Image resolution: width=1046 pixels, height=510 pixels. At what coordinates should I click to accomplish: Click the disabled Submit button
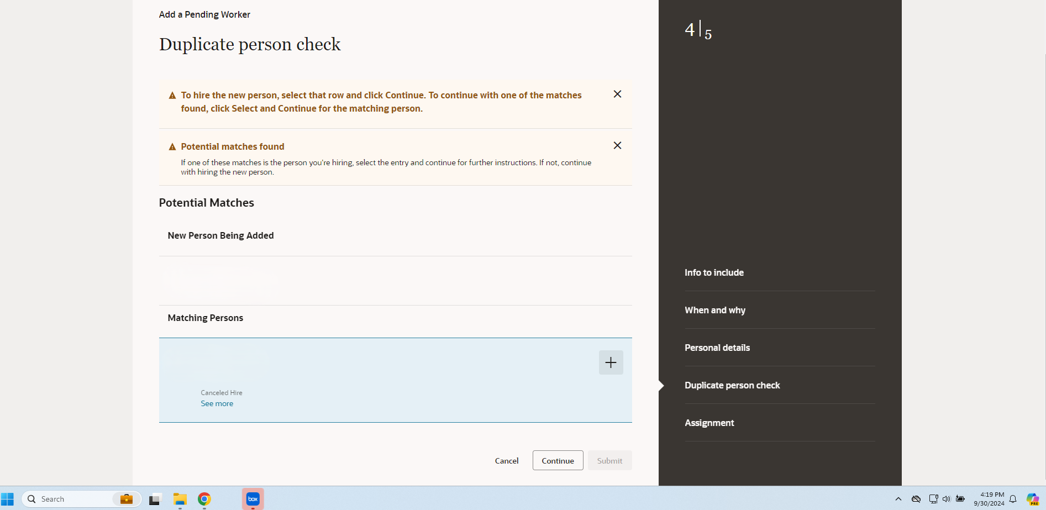pos(609,460)
